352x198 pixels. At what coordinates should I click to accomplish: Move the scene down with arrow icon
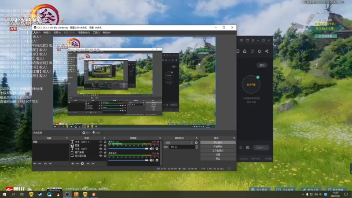point(50,164)
